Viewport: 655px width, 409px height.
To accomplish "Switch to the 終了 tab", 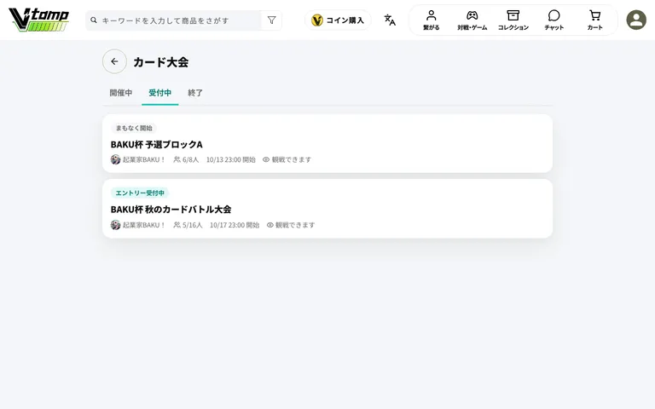I will click(x=195, y=93).
